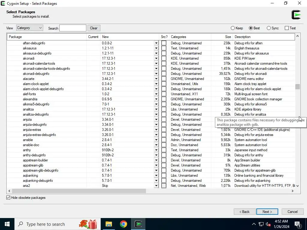Open version dropdown for alef-fonts
The height and width of the screenshot is (230, 307).
[x=156, y=94]
